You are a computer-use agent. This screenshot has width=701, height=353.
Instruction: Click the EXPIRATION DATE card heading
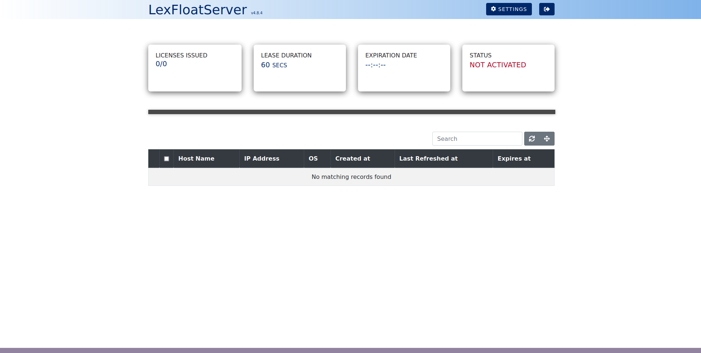(391, 55)
